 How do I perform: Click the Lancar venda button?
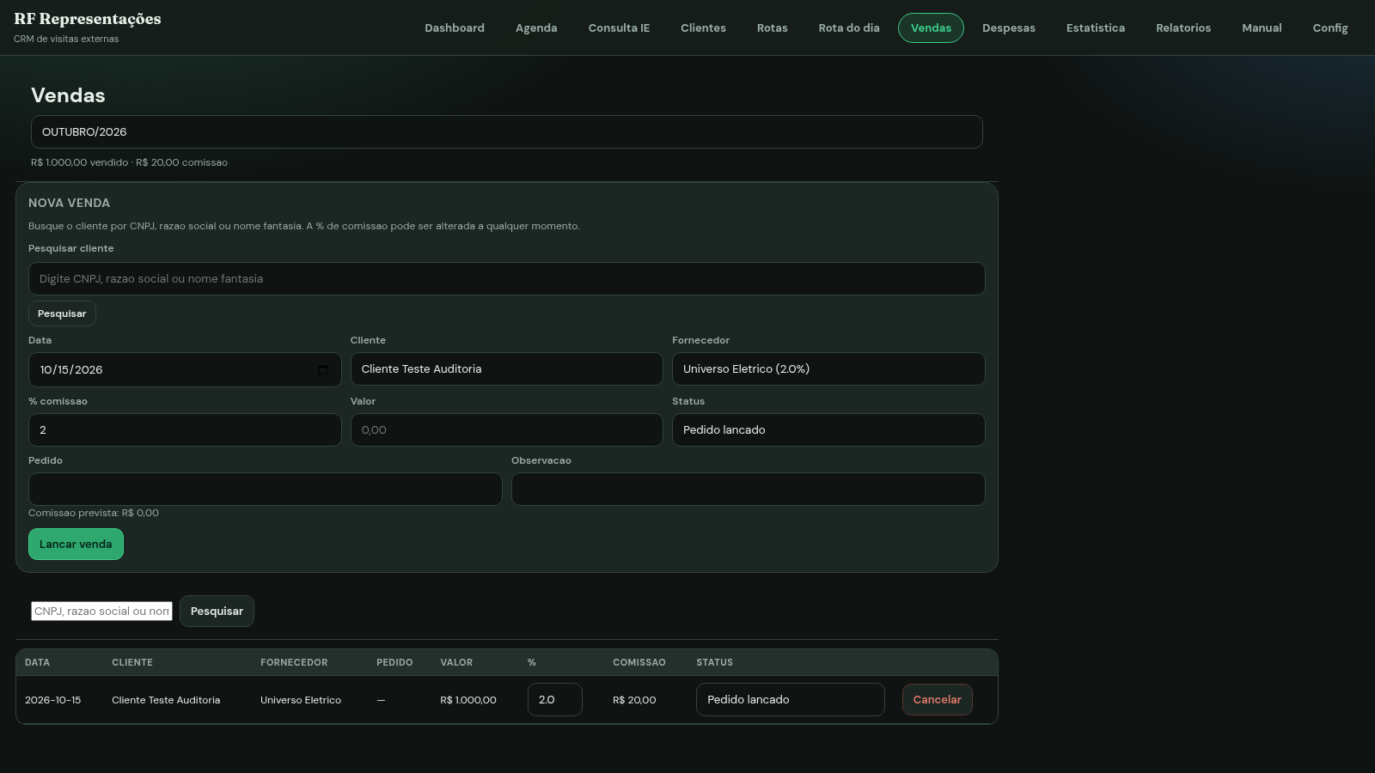pyautogui.click(x=76, y=545)
